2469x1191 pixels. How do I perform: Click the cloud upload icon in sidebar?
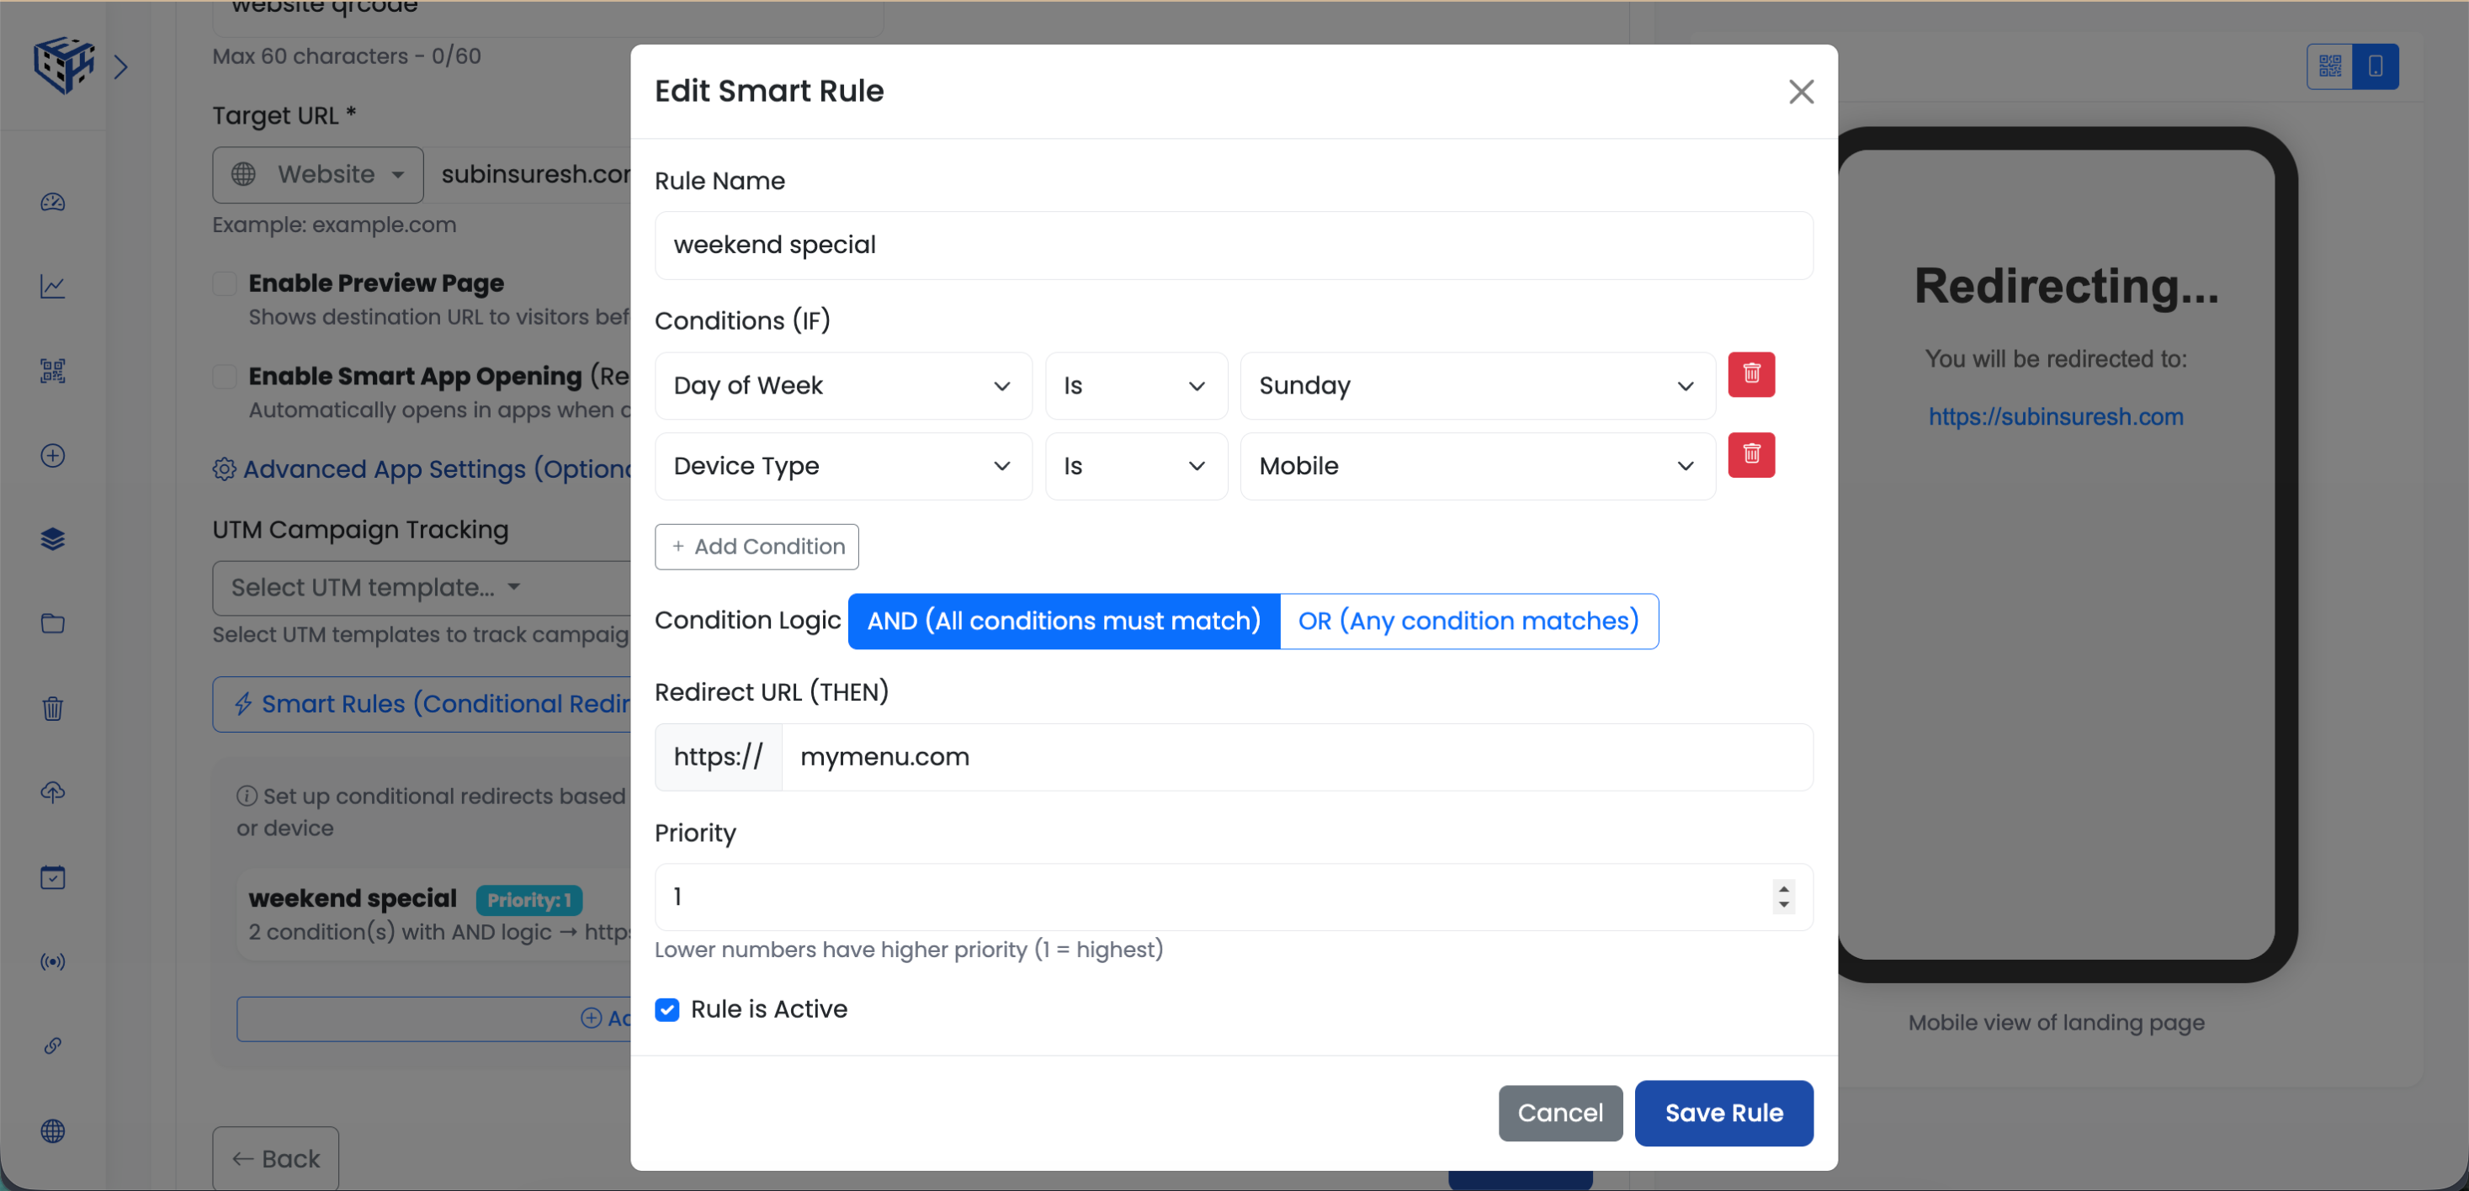53,792
